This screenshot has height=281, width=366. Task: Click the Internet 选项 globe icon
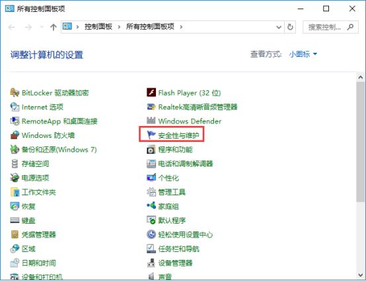(15, 107)
